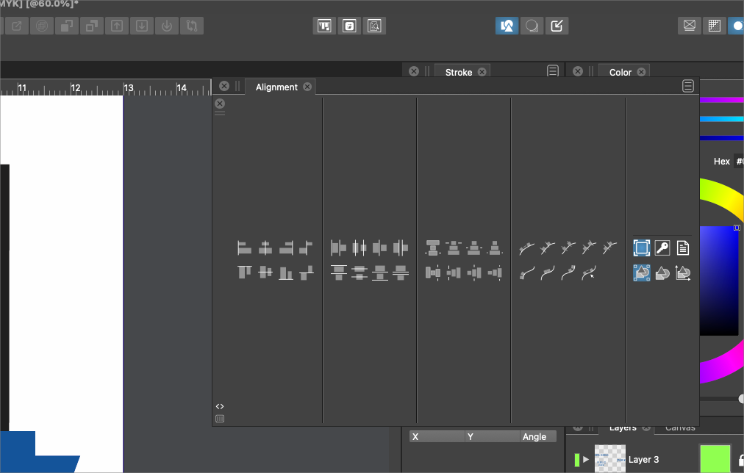Click the align left edges icon
The image size is (744, 473).
245,248
